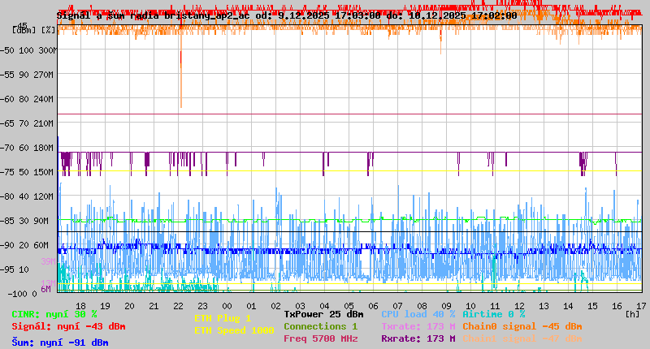Click the y-axis label '-70 60 180M'

(27, 149)
